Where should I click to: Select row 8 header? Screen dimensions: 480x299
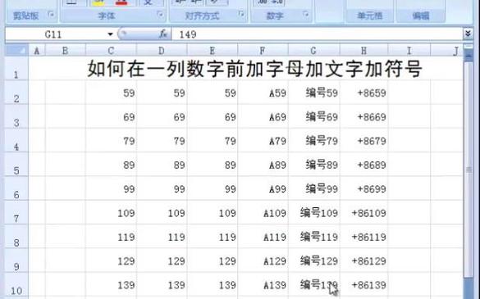16,237
